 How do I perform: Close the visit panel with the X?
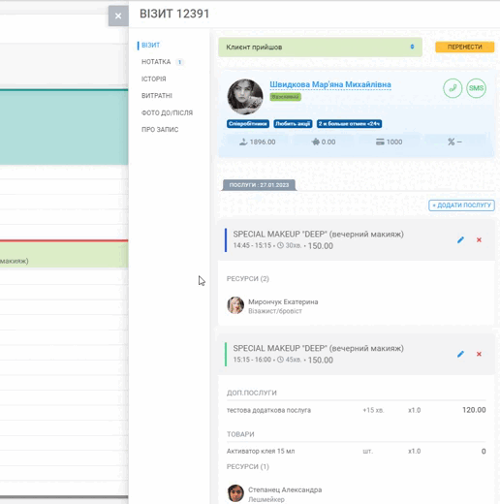click(x=118, y=16)
